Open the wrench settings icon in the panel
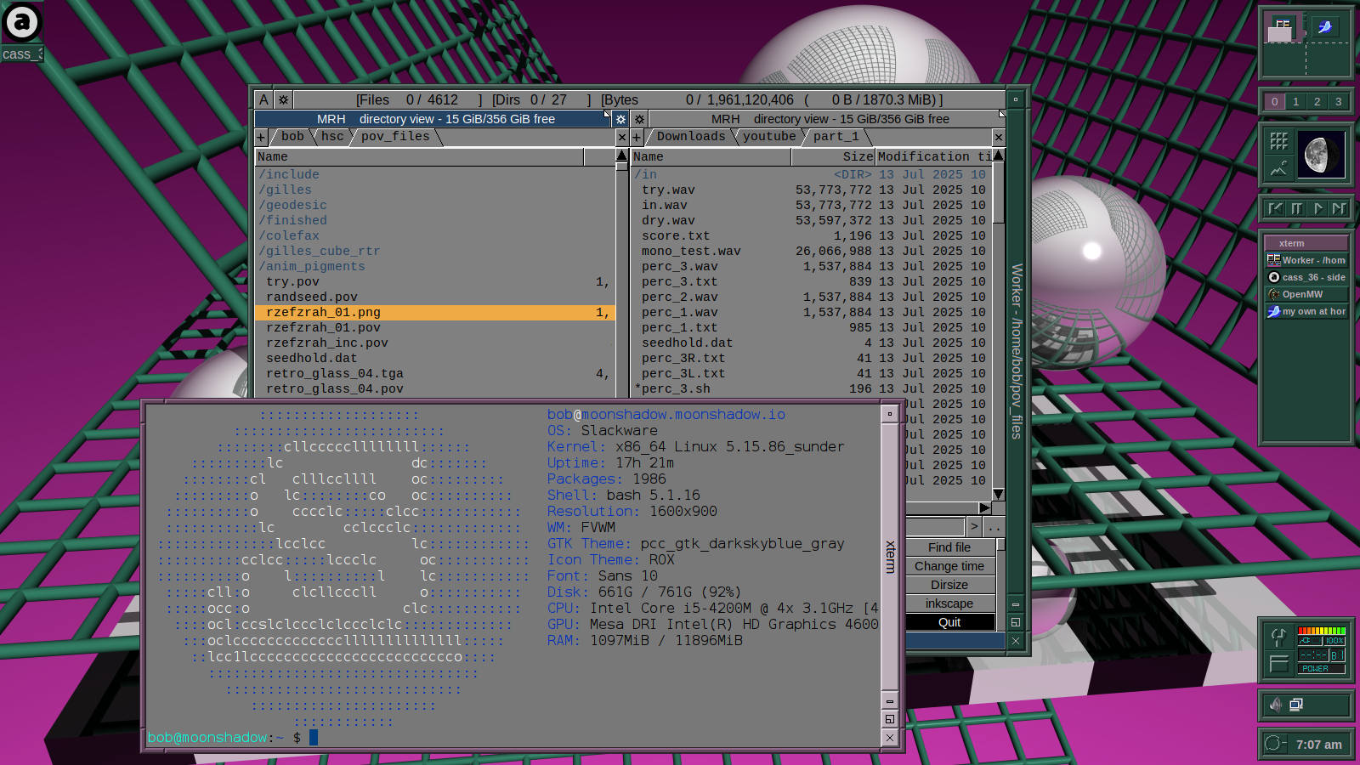The width and height of the screenshot is (1360, 765). tap(1278, 637)
